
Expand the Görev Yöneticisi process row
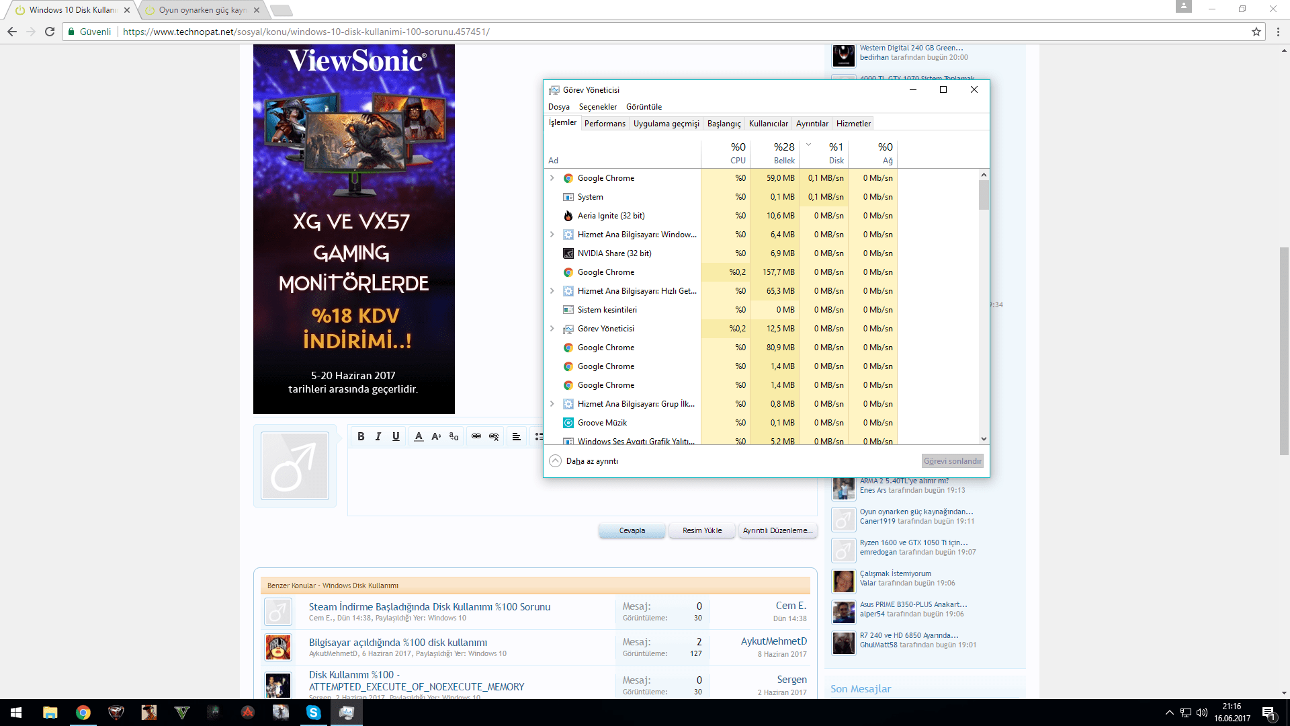click(x=552, y=329)
